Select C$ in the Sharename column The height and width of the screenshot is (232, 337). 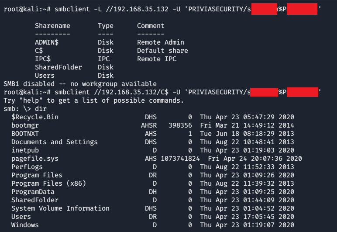tap(39, 51)
